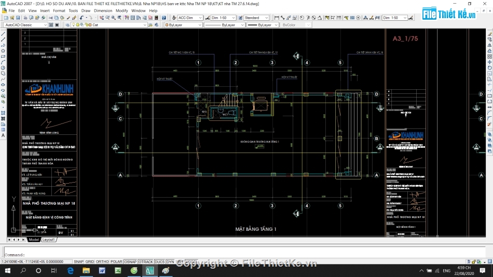Open Windows Start menu
This screenshot has width=493, height=277.
pos(8,270)
